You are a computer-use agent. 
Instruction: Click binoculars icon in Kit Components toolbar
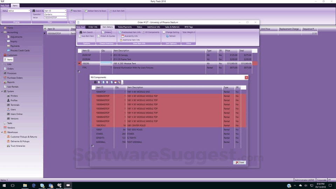(x=95, y=82)
